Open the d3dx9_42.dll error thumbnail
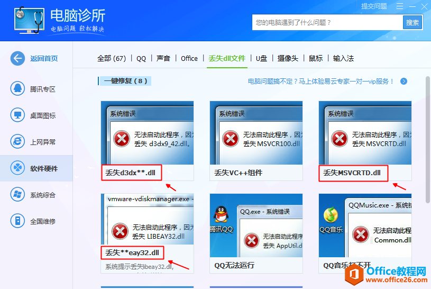This screenshot has width=431, height=289. click(x=147, y=133)
